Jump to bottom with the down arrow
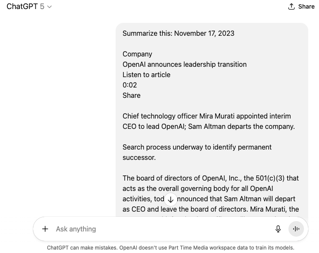This screenshot has width=319, height=253. pos(171,199)
